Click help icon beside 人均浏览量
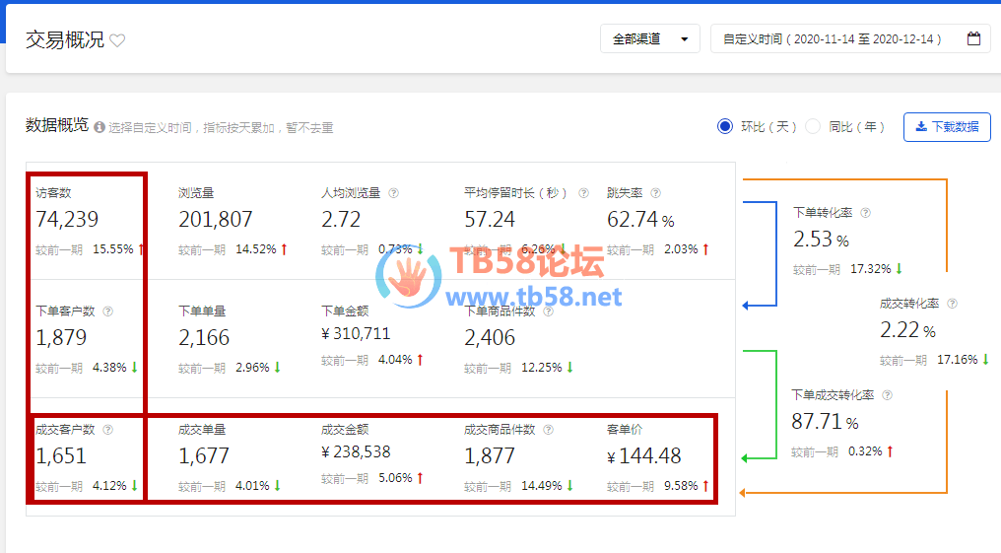 pos(394,193)
